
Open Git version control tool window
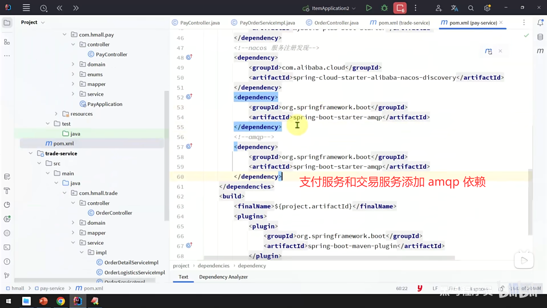(7, 275)
